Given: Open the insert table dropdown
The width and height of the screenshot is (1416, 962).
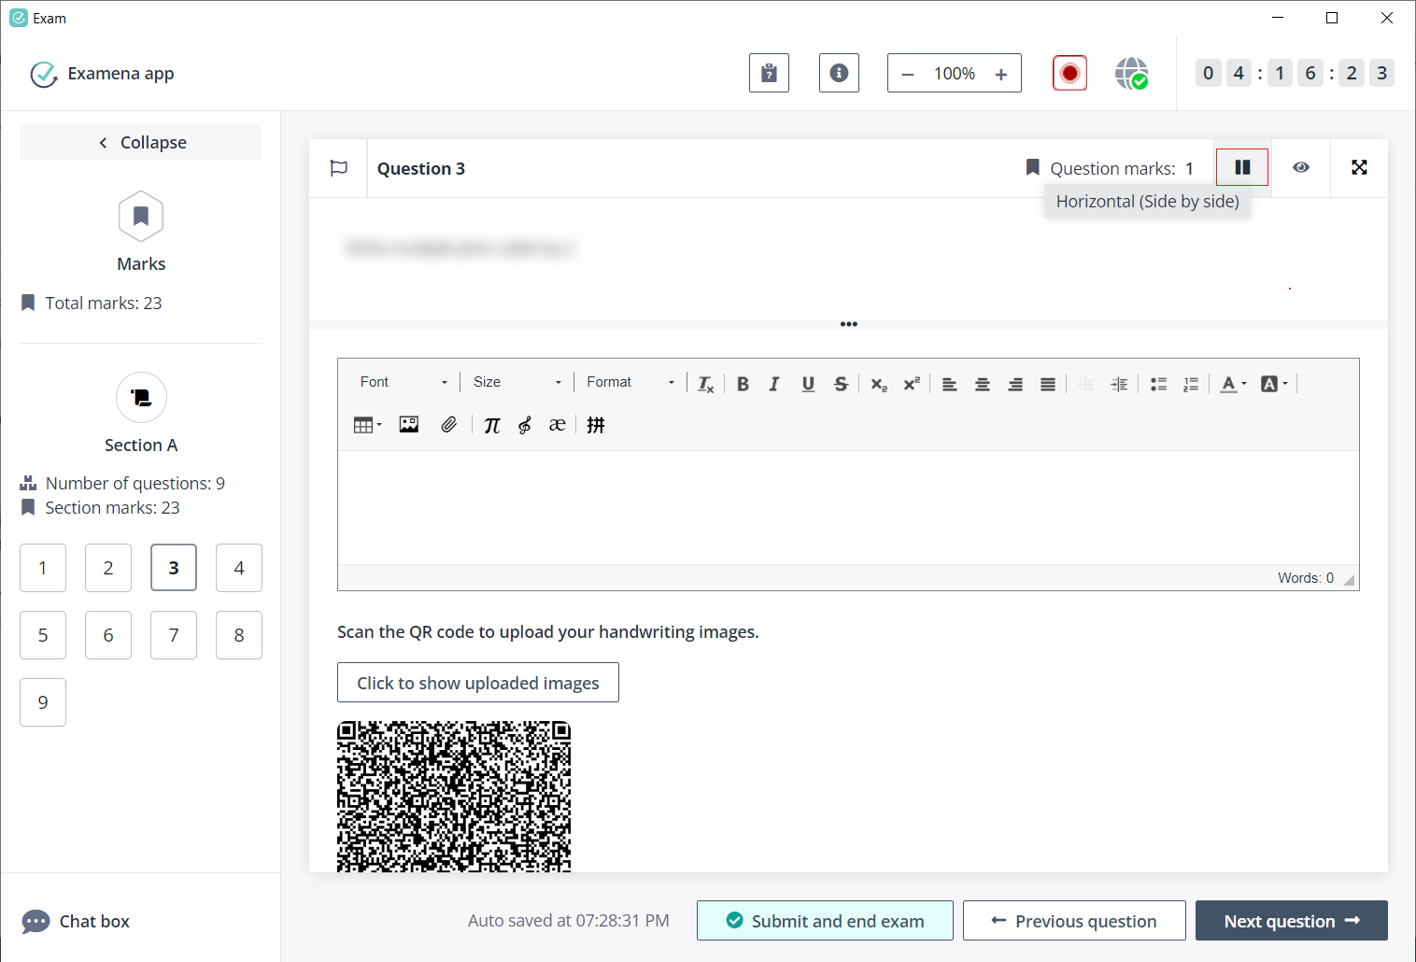Looking at the screenshot, I should (x=367, y=425).
